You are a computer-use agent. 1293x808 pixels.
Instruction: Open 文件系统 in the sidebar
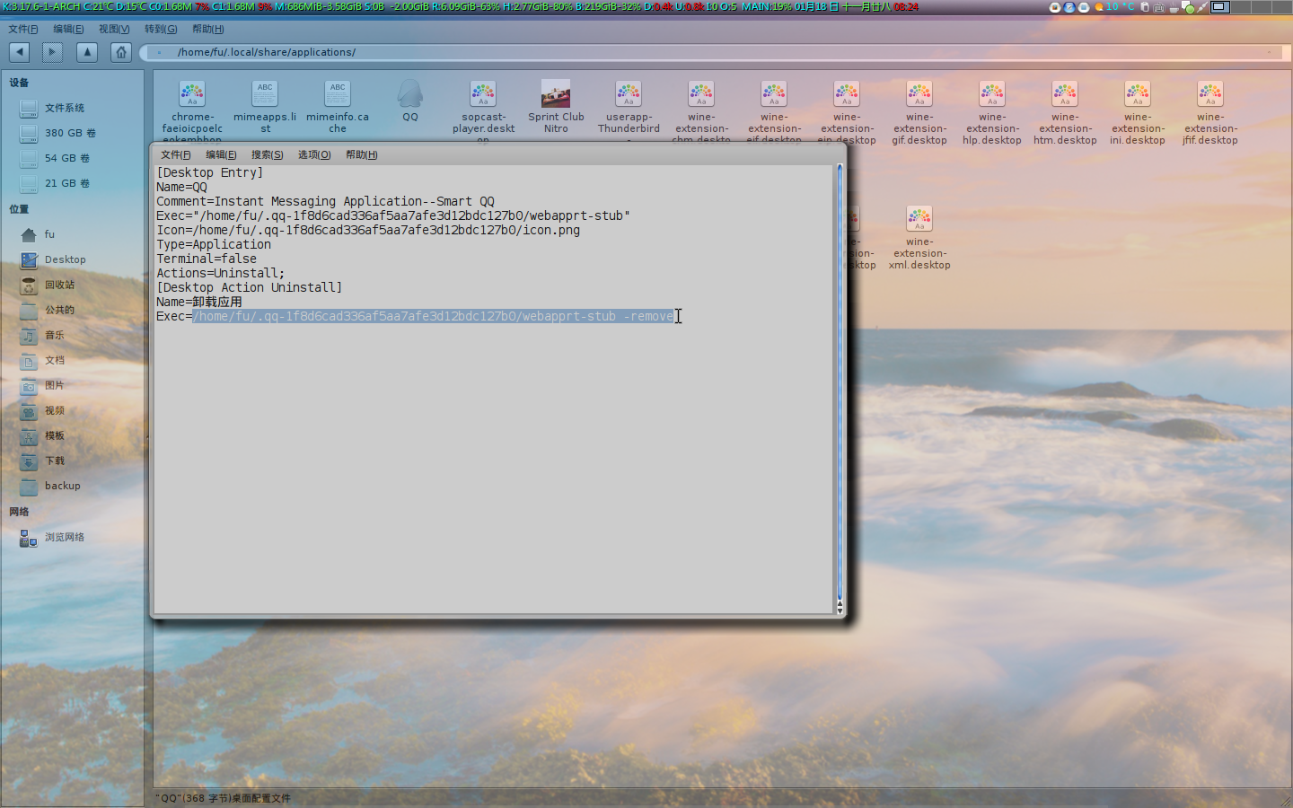pos(72,108)
